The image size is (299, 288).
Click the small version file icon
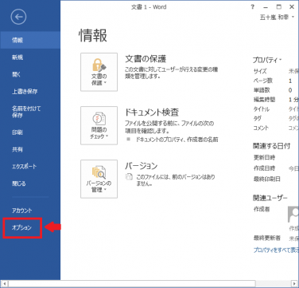click(129, 177)
